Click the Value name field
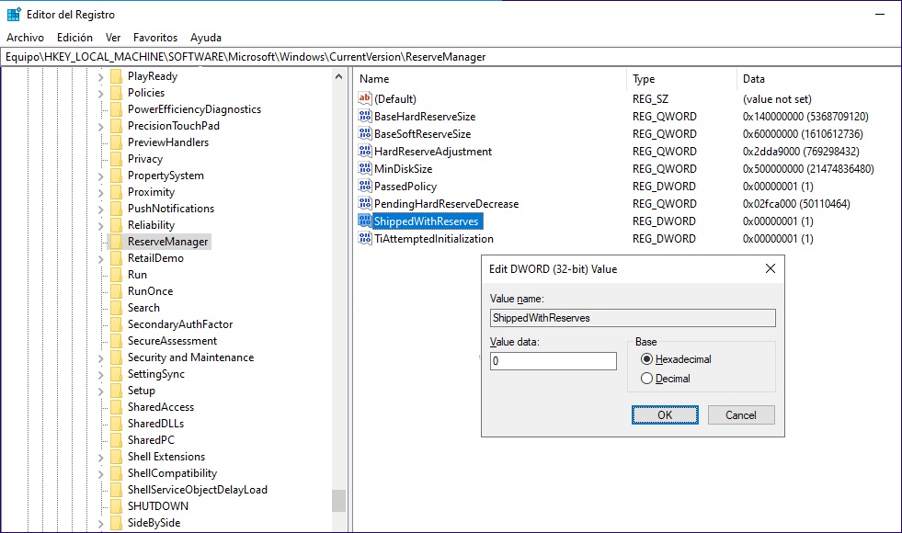The height and width of the screenshot is (533, 902). 633,318
